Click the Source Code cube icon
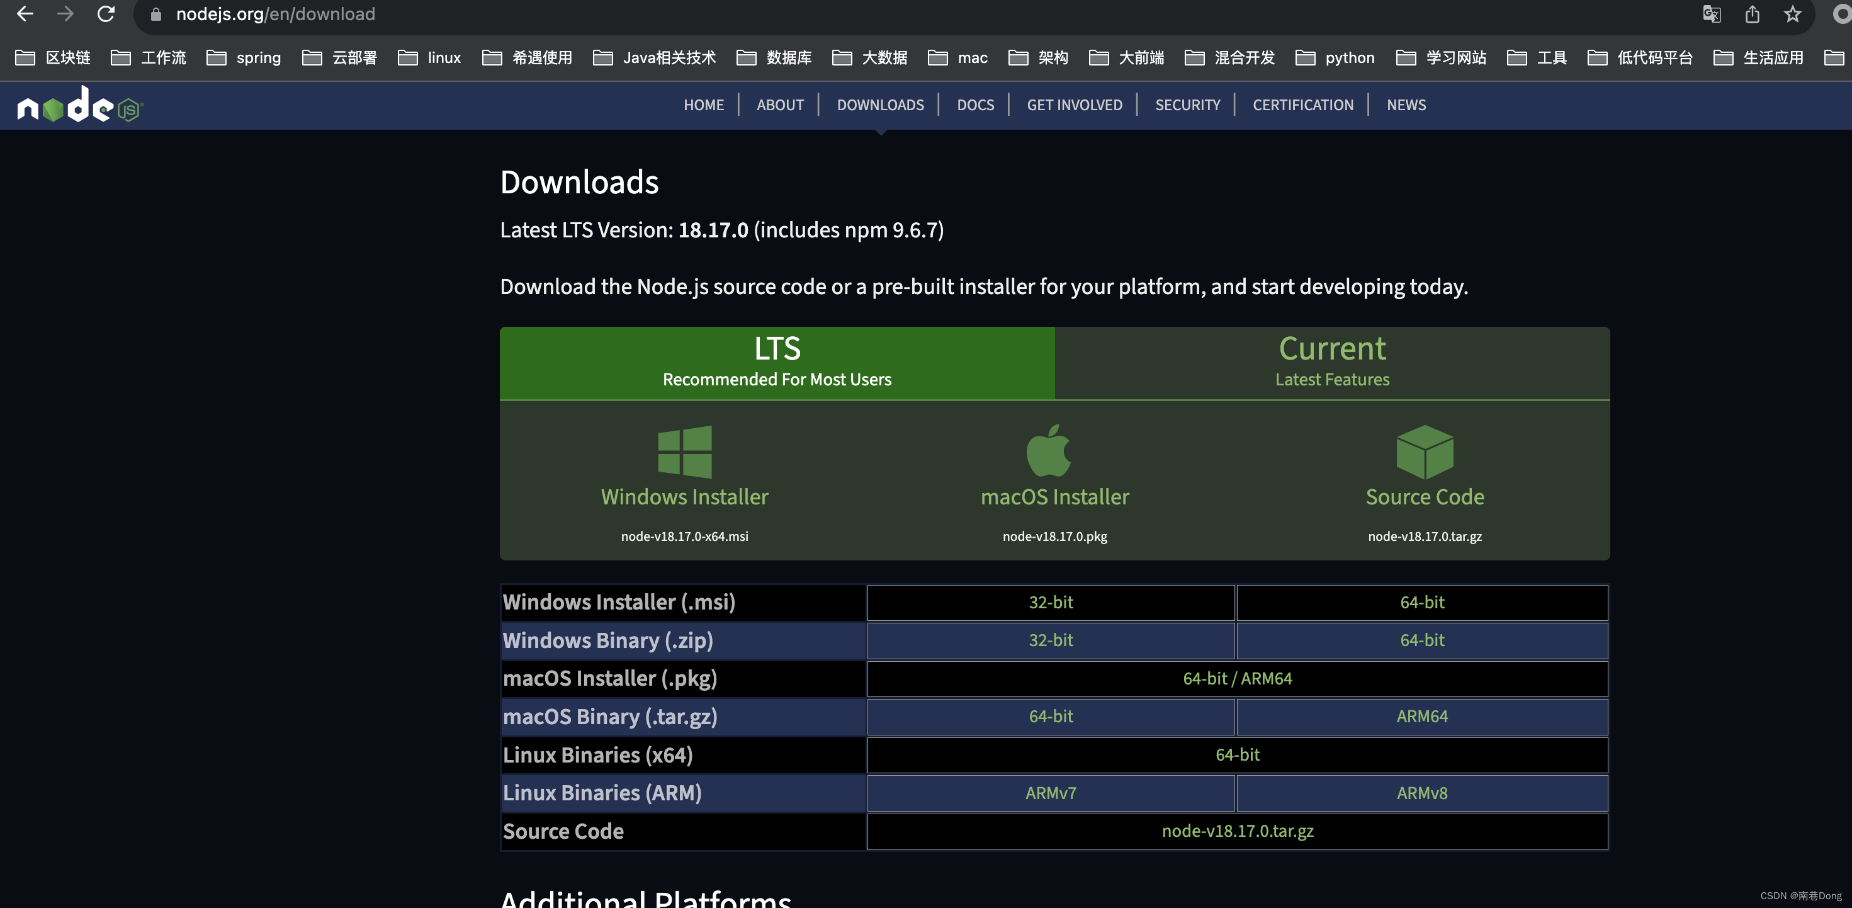The width and height of the screenshot is (1852, 908). (1424, 452)
